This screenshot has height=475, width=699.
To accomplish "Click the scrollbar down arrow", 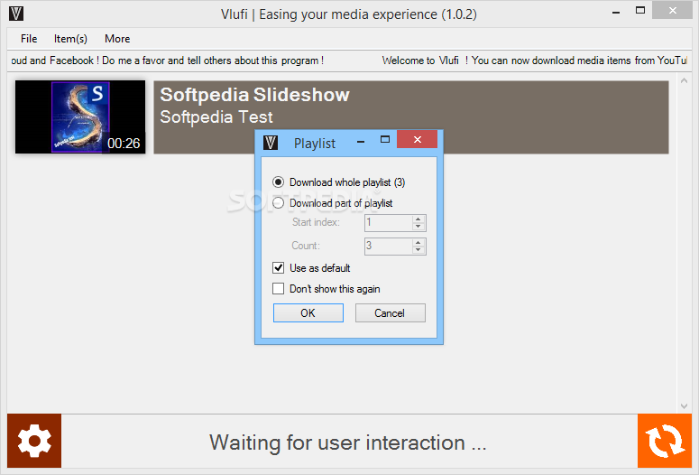I will click(684, 406).
